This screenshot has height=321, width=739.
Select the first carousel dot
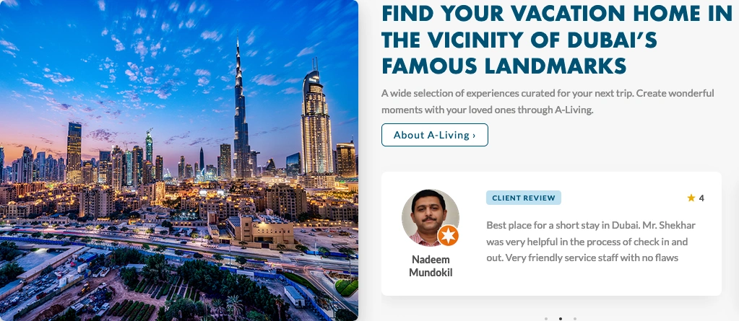pos(546,319)
